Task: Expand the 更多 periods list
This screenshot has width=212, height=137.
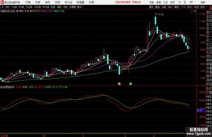Action: [80, 7]
